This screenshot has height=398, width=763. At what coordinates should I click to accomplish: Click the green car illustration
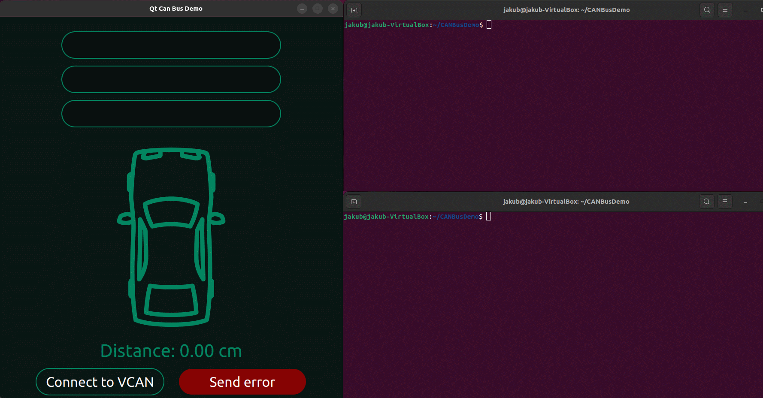[171, 237]
